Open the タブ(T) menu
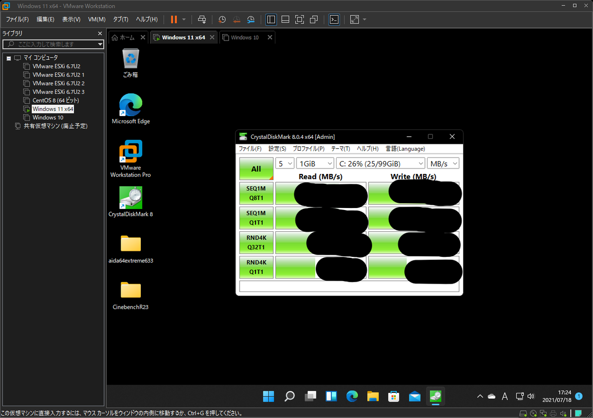 tap(121, 19)
